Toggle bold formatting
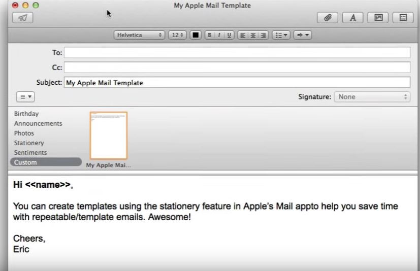 (209, 35)
